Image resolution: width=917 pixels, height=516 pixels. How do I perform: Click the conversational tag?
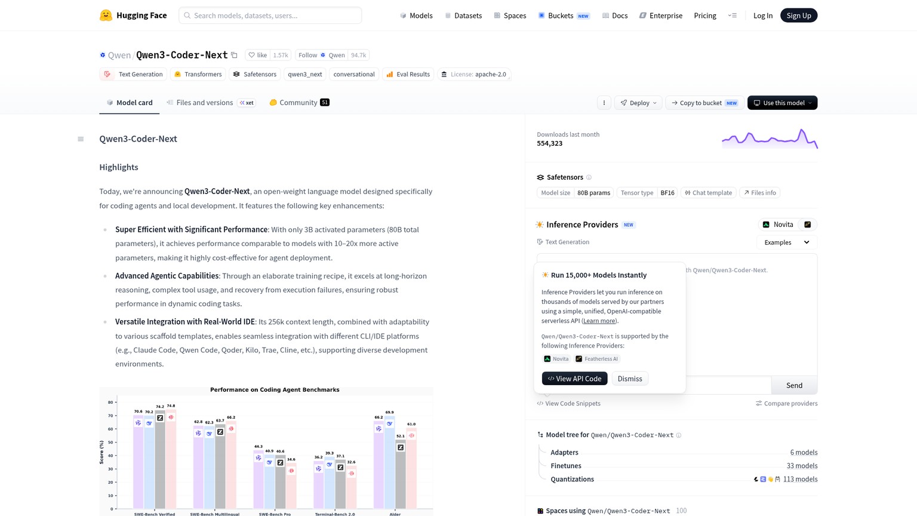coord(354,75)
